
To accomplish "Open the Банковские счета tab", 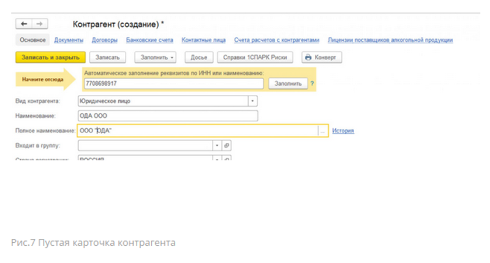I will point(149,40).
